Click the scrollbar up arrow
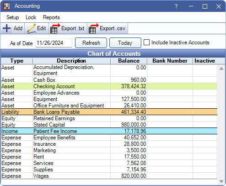Image resolution: width=226 pixels, height=186 pixels. point(221,69)
